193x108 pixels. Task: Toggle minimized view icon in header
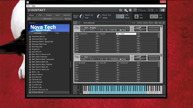(135, 10)
